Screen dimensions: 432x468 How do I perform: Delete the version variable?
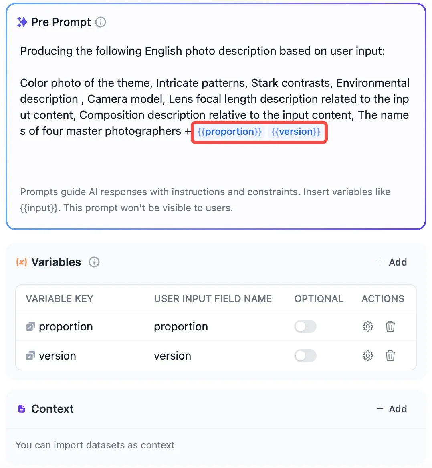pos(390,356)
